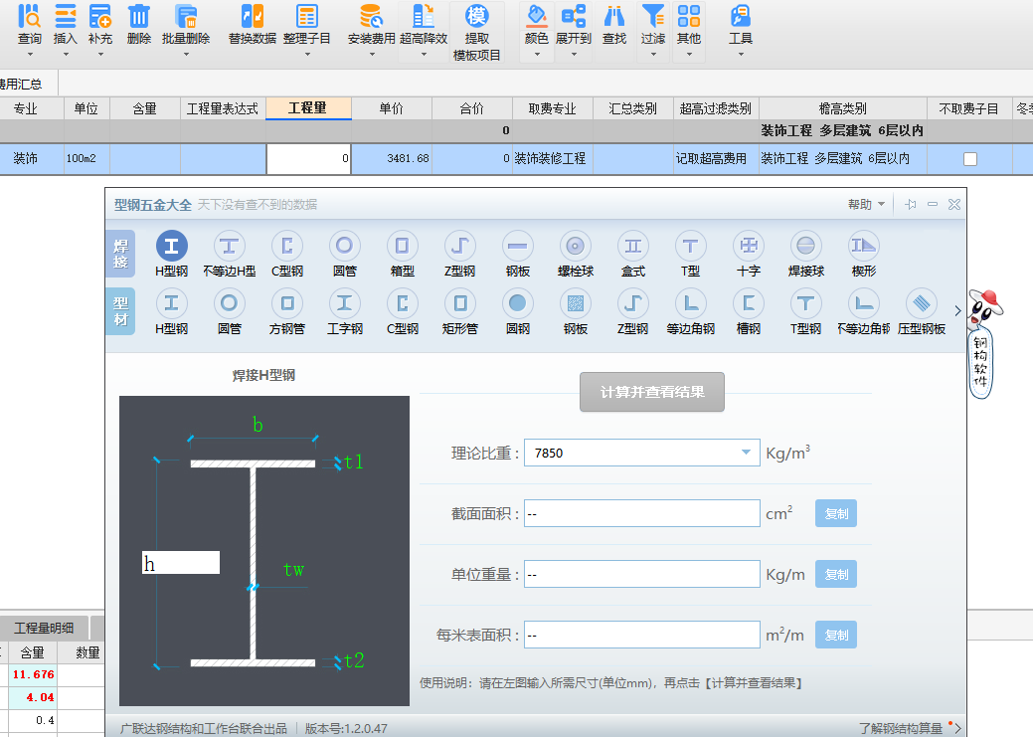
Task: Select 圆钢 profile icon
Action: coord(518,303)
